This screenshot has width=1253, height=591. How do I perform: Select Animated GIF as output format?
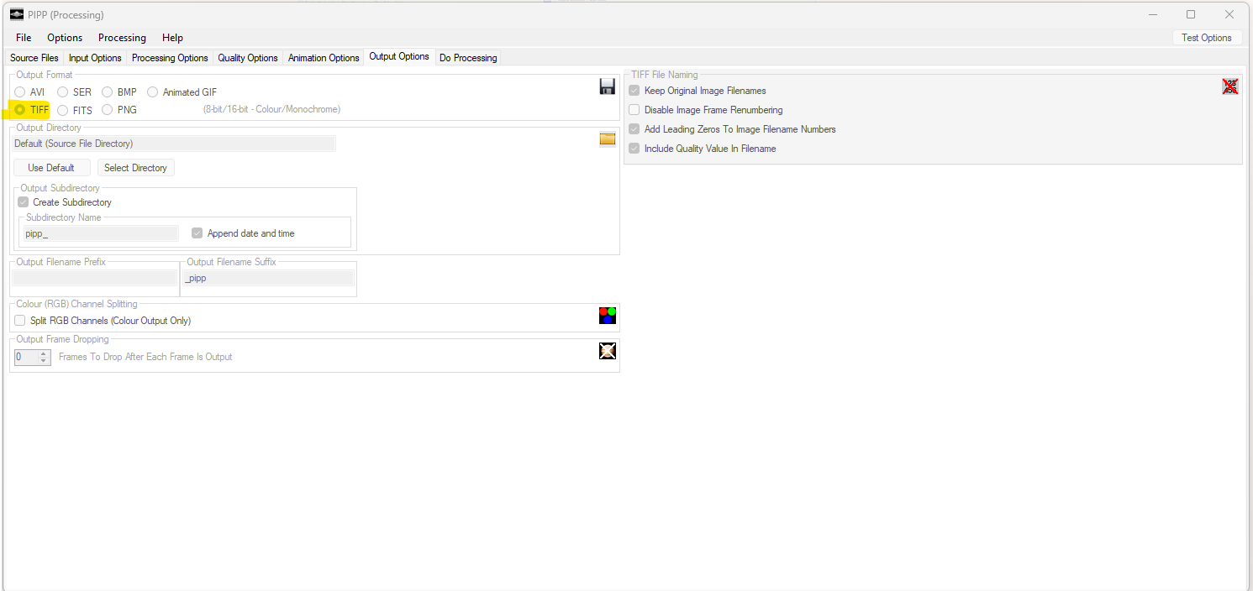pyautogui.click(x=153, y=92)
